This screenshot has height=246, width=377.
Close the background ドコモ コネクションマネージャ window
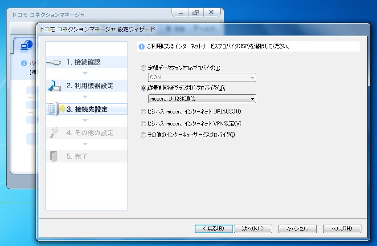(x=211, y=12)
